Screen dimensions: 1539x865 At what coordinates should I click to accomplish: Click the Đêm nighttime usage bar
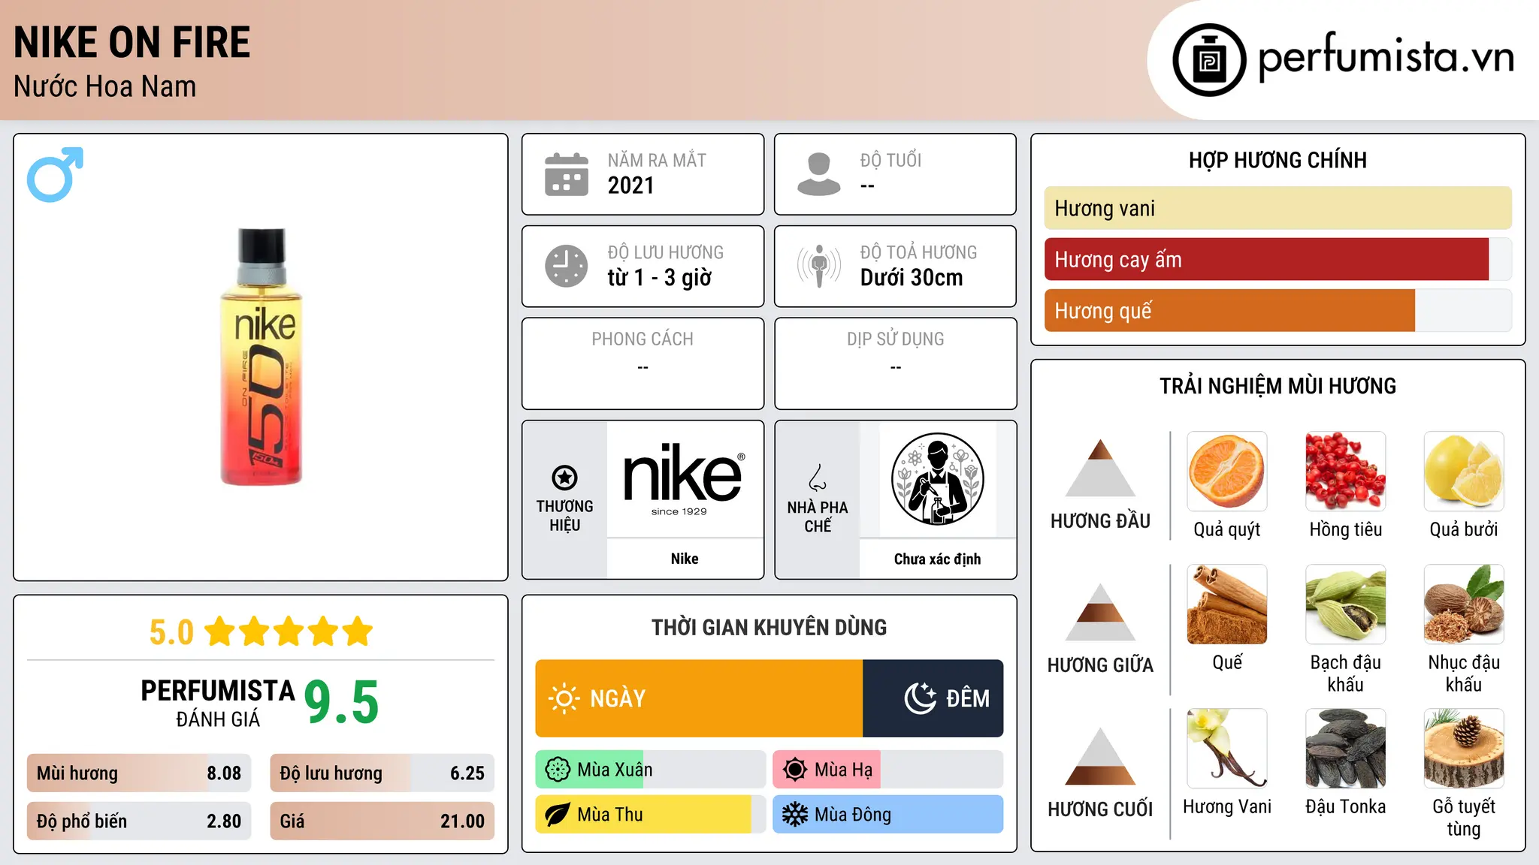933,698
